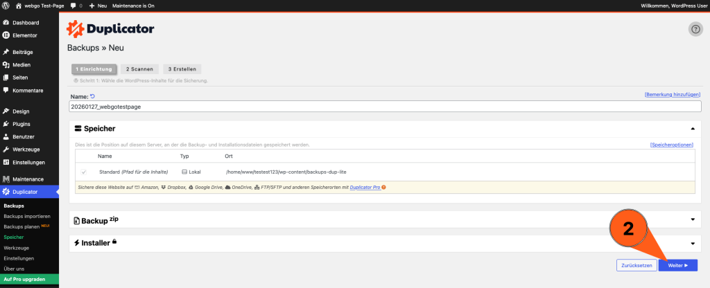Open Duplicator Einstellungen submenu
This screenshot has height=288, width=710.
coord(19,258)
